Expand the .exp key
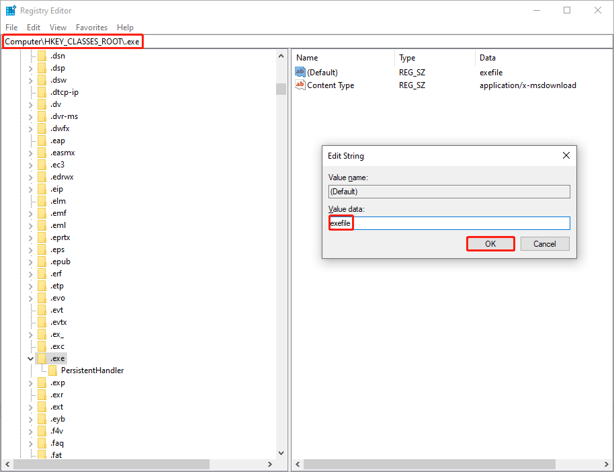 click(30, 383)
